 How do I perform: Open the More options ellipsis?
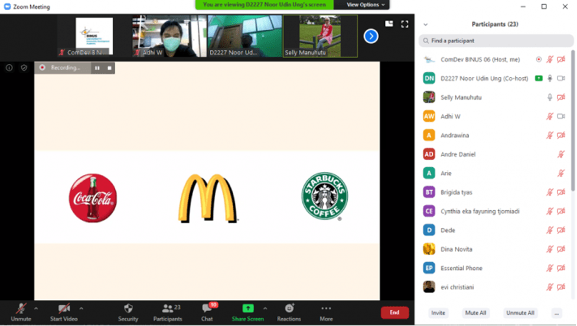326,312
